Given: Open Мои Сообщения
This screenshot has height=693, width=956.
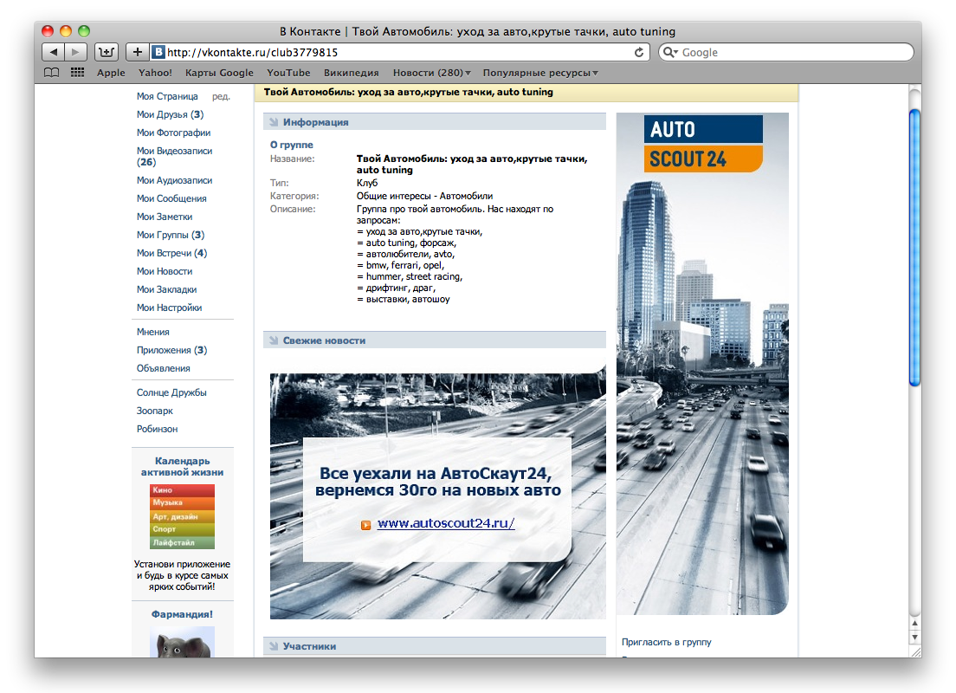Looking at the screenshot, I should tap(171, 198).
